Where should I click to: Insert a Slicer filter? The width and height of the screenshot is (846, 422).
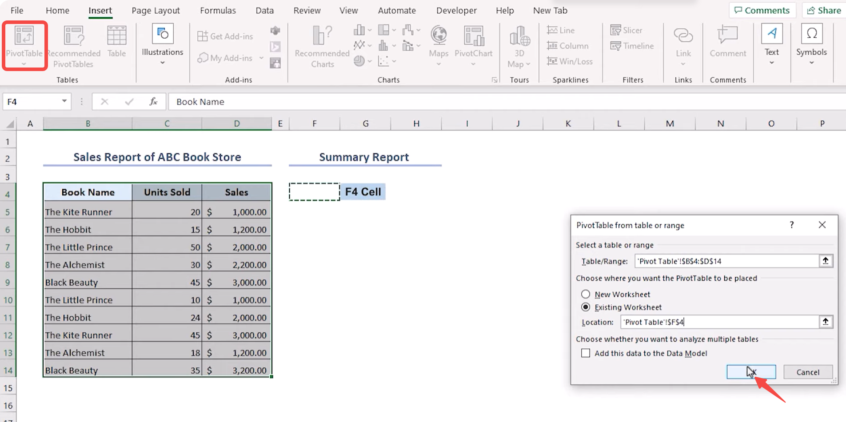coord(626,30)
